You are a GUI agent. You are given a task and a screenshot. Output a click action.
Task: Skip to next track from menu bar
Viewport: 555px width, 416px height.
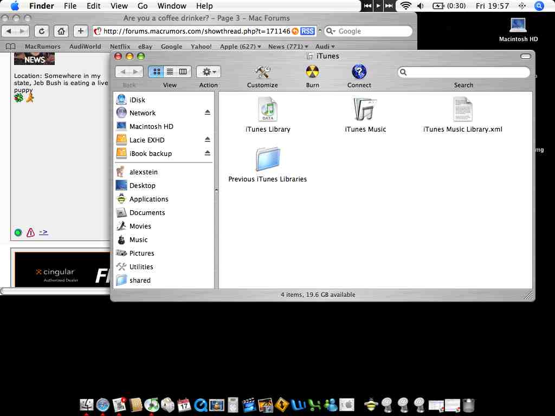389,5
